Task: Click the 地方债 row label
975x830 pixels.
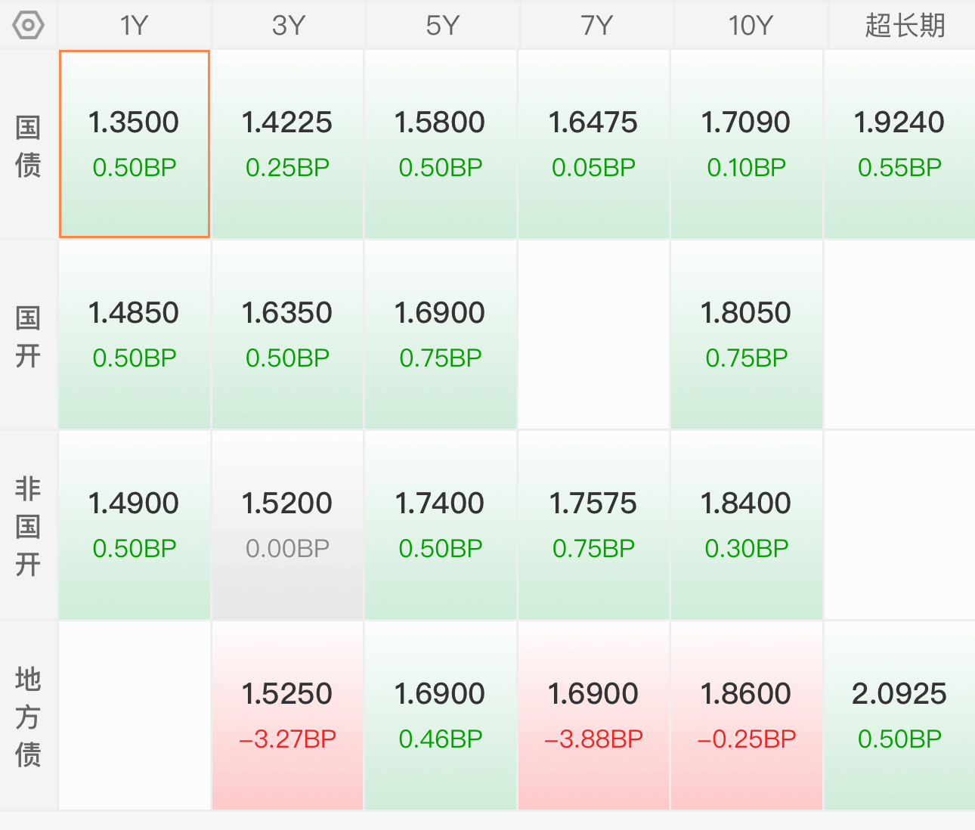Action: click(x=28, y=717)
